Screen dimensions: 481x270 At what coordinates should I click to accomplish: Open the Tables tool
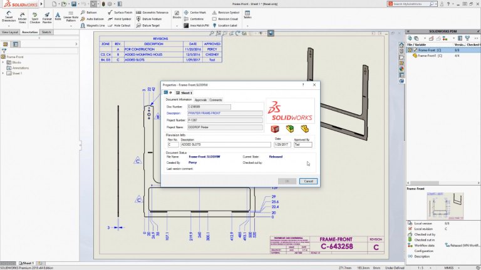point(247,15)
